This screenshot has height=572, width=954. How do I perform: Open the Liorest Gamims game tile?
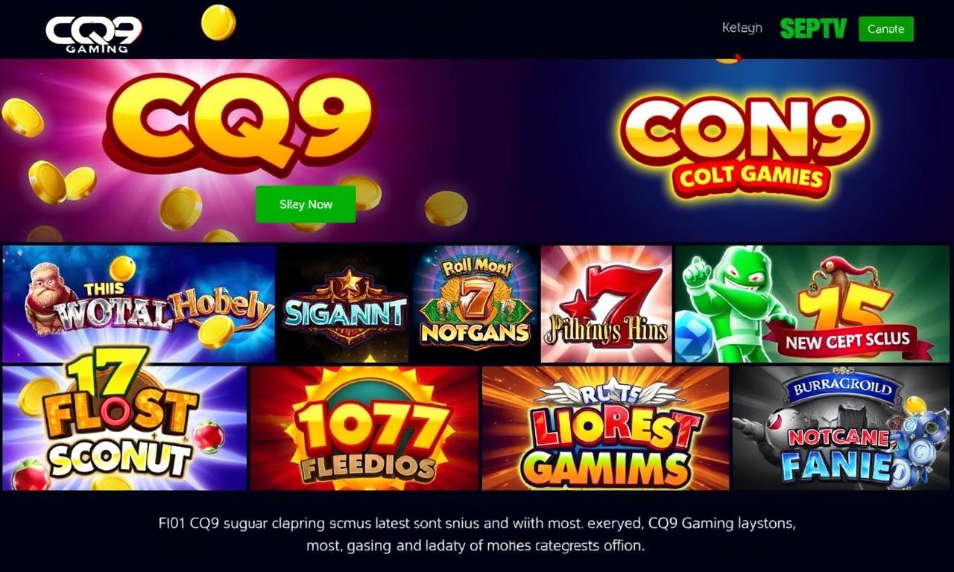[x=605, y=428]
